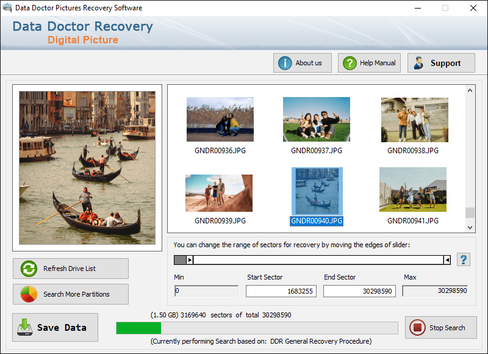Close the Data Doctor window

click(473, 8)
